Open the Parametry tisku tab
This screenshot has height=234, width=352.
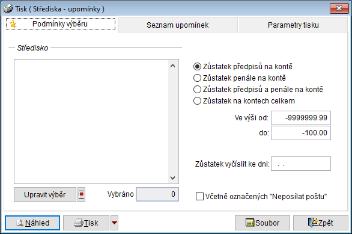click(x=293, y=25)
